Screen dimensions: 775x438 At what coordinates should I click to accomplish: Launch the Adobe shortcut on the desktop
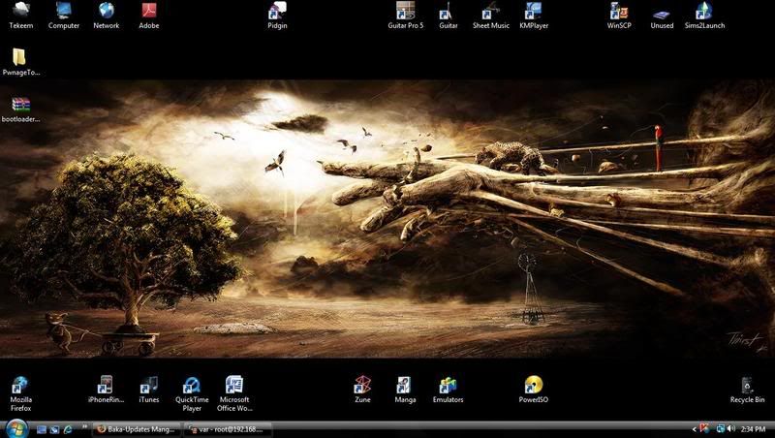click(149, 16)
